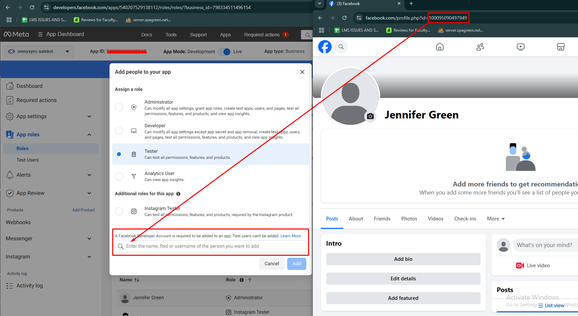The height and width of the screenshot is (316, 578).
Task: Open the More dropdown on profile tabs
Action: tap(496, 219)
